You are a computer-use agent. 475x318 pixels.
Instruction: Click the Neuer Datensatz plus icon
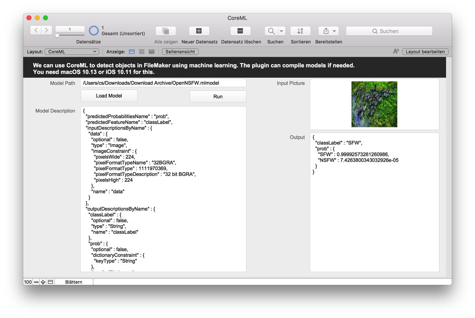pyautogui.click(x=199, y=31)
